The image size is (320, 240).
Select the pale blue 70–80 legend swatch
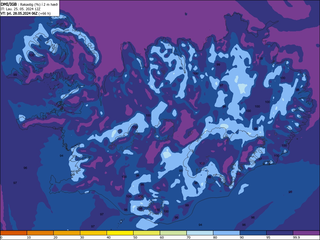click(200, 233)
